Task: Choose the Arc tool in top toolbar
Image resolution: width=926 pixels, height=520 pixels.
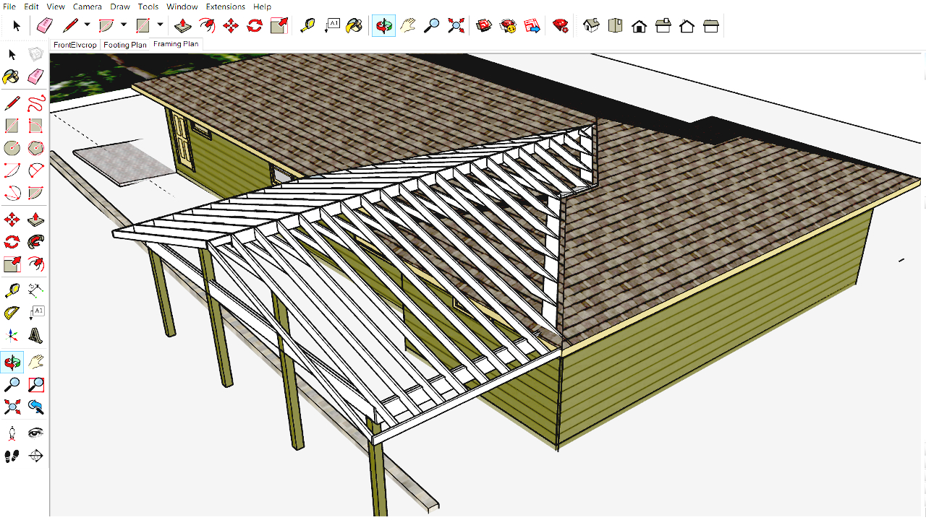Action: [106, 26]
